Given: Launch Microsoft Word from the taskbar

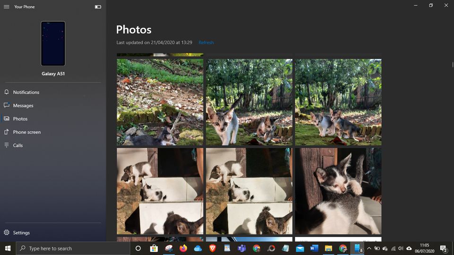Looking at the screenshot, I should (x=314, y=248).
